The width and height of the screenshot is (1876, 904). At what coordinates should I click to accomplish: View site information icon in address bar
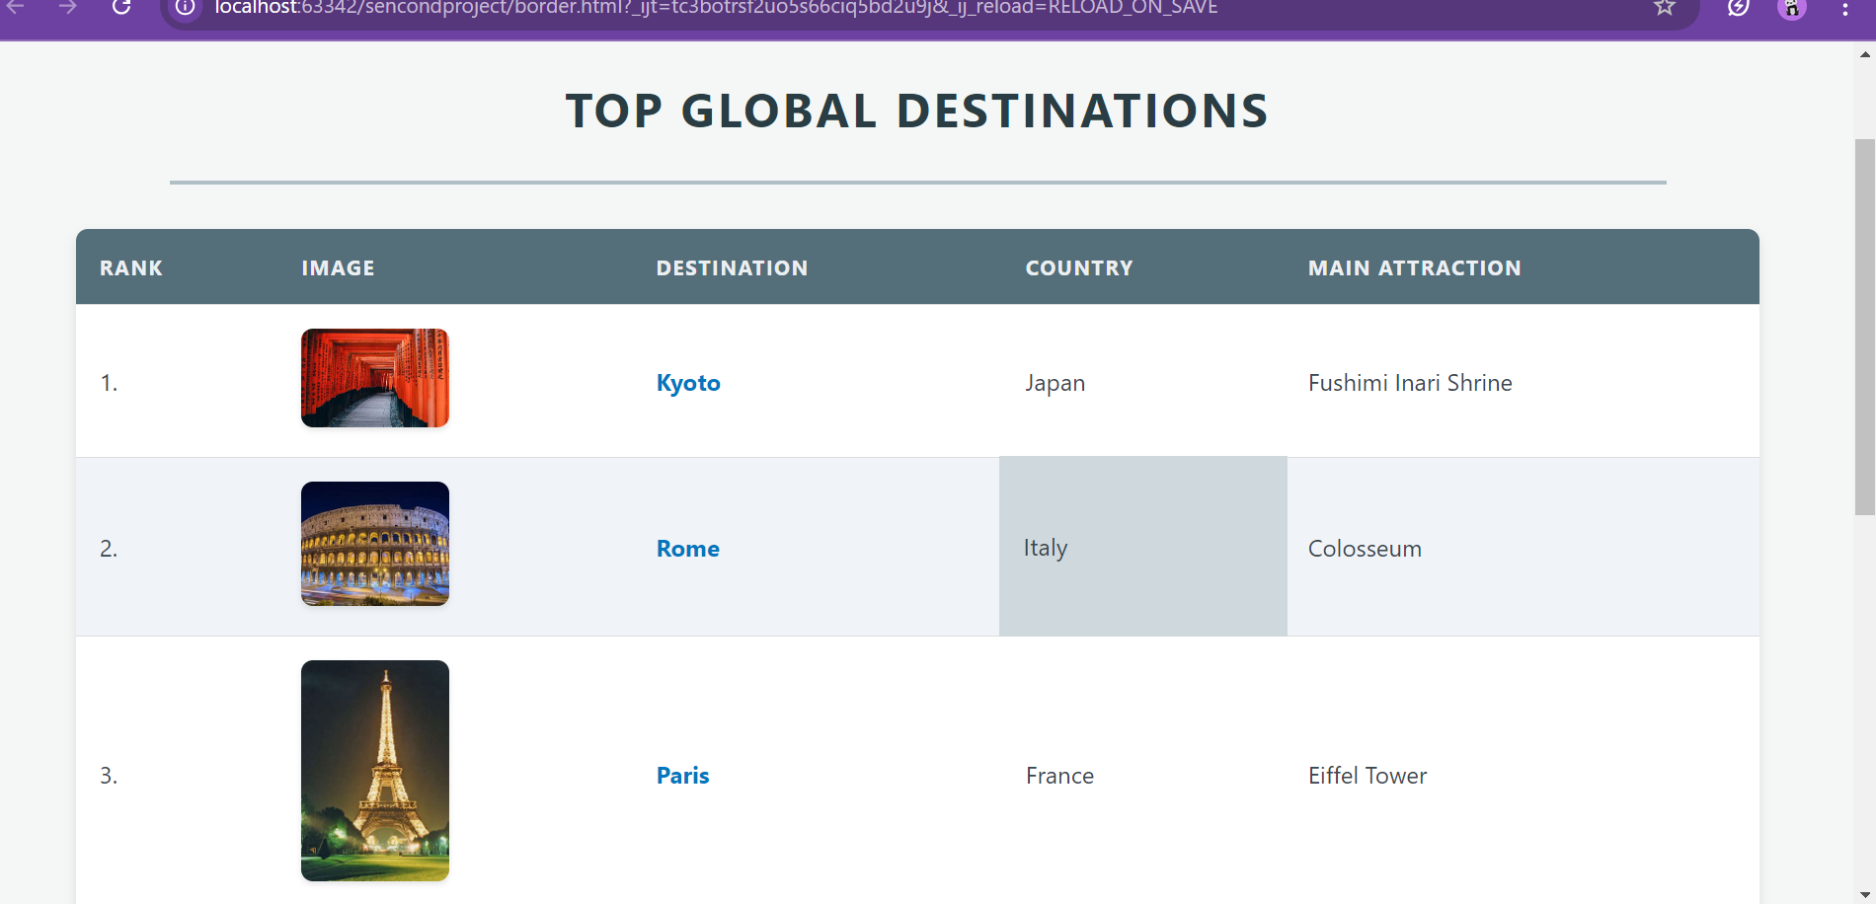tap(185, 7)
